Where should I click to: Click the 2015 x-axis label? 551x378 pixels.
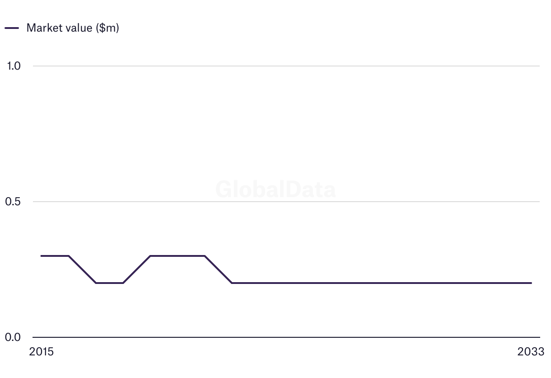(41, 352)
